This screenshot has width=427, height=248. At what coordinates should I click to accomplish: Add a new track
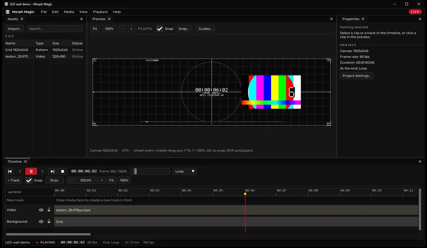[14, 180]
